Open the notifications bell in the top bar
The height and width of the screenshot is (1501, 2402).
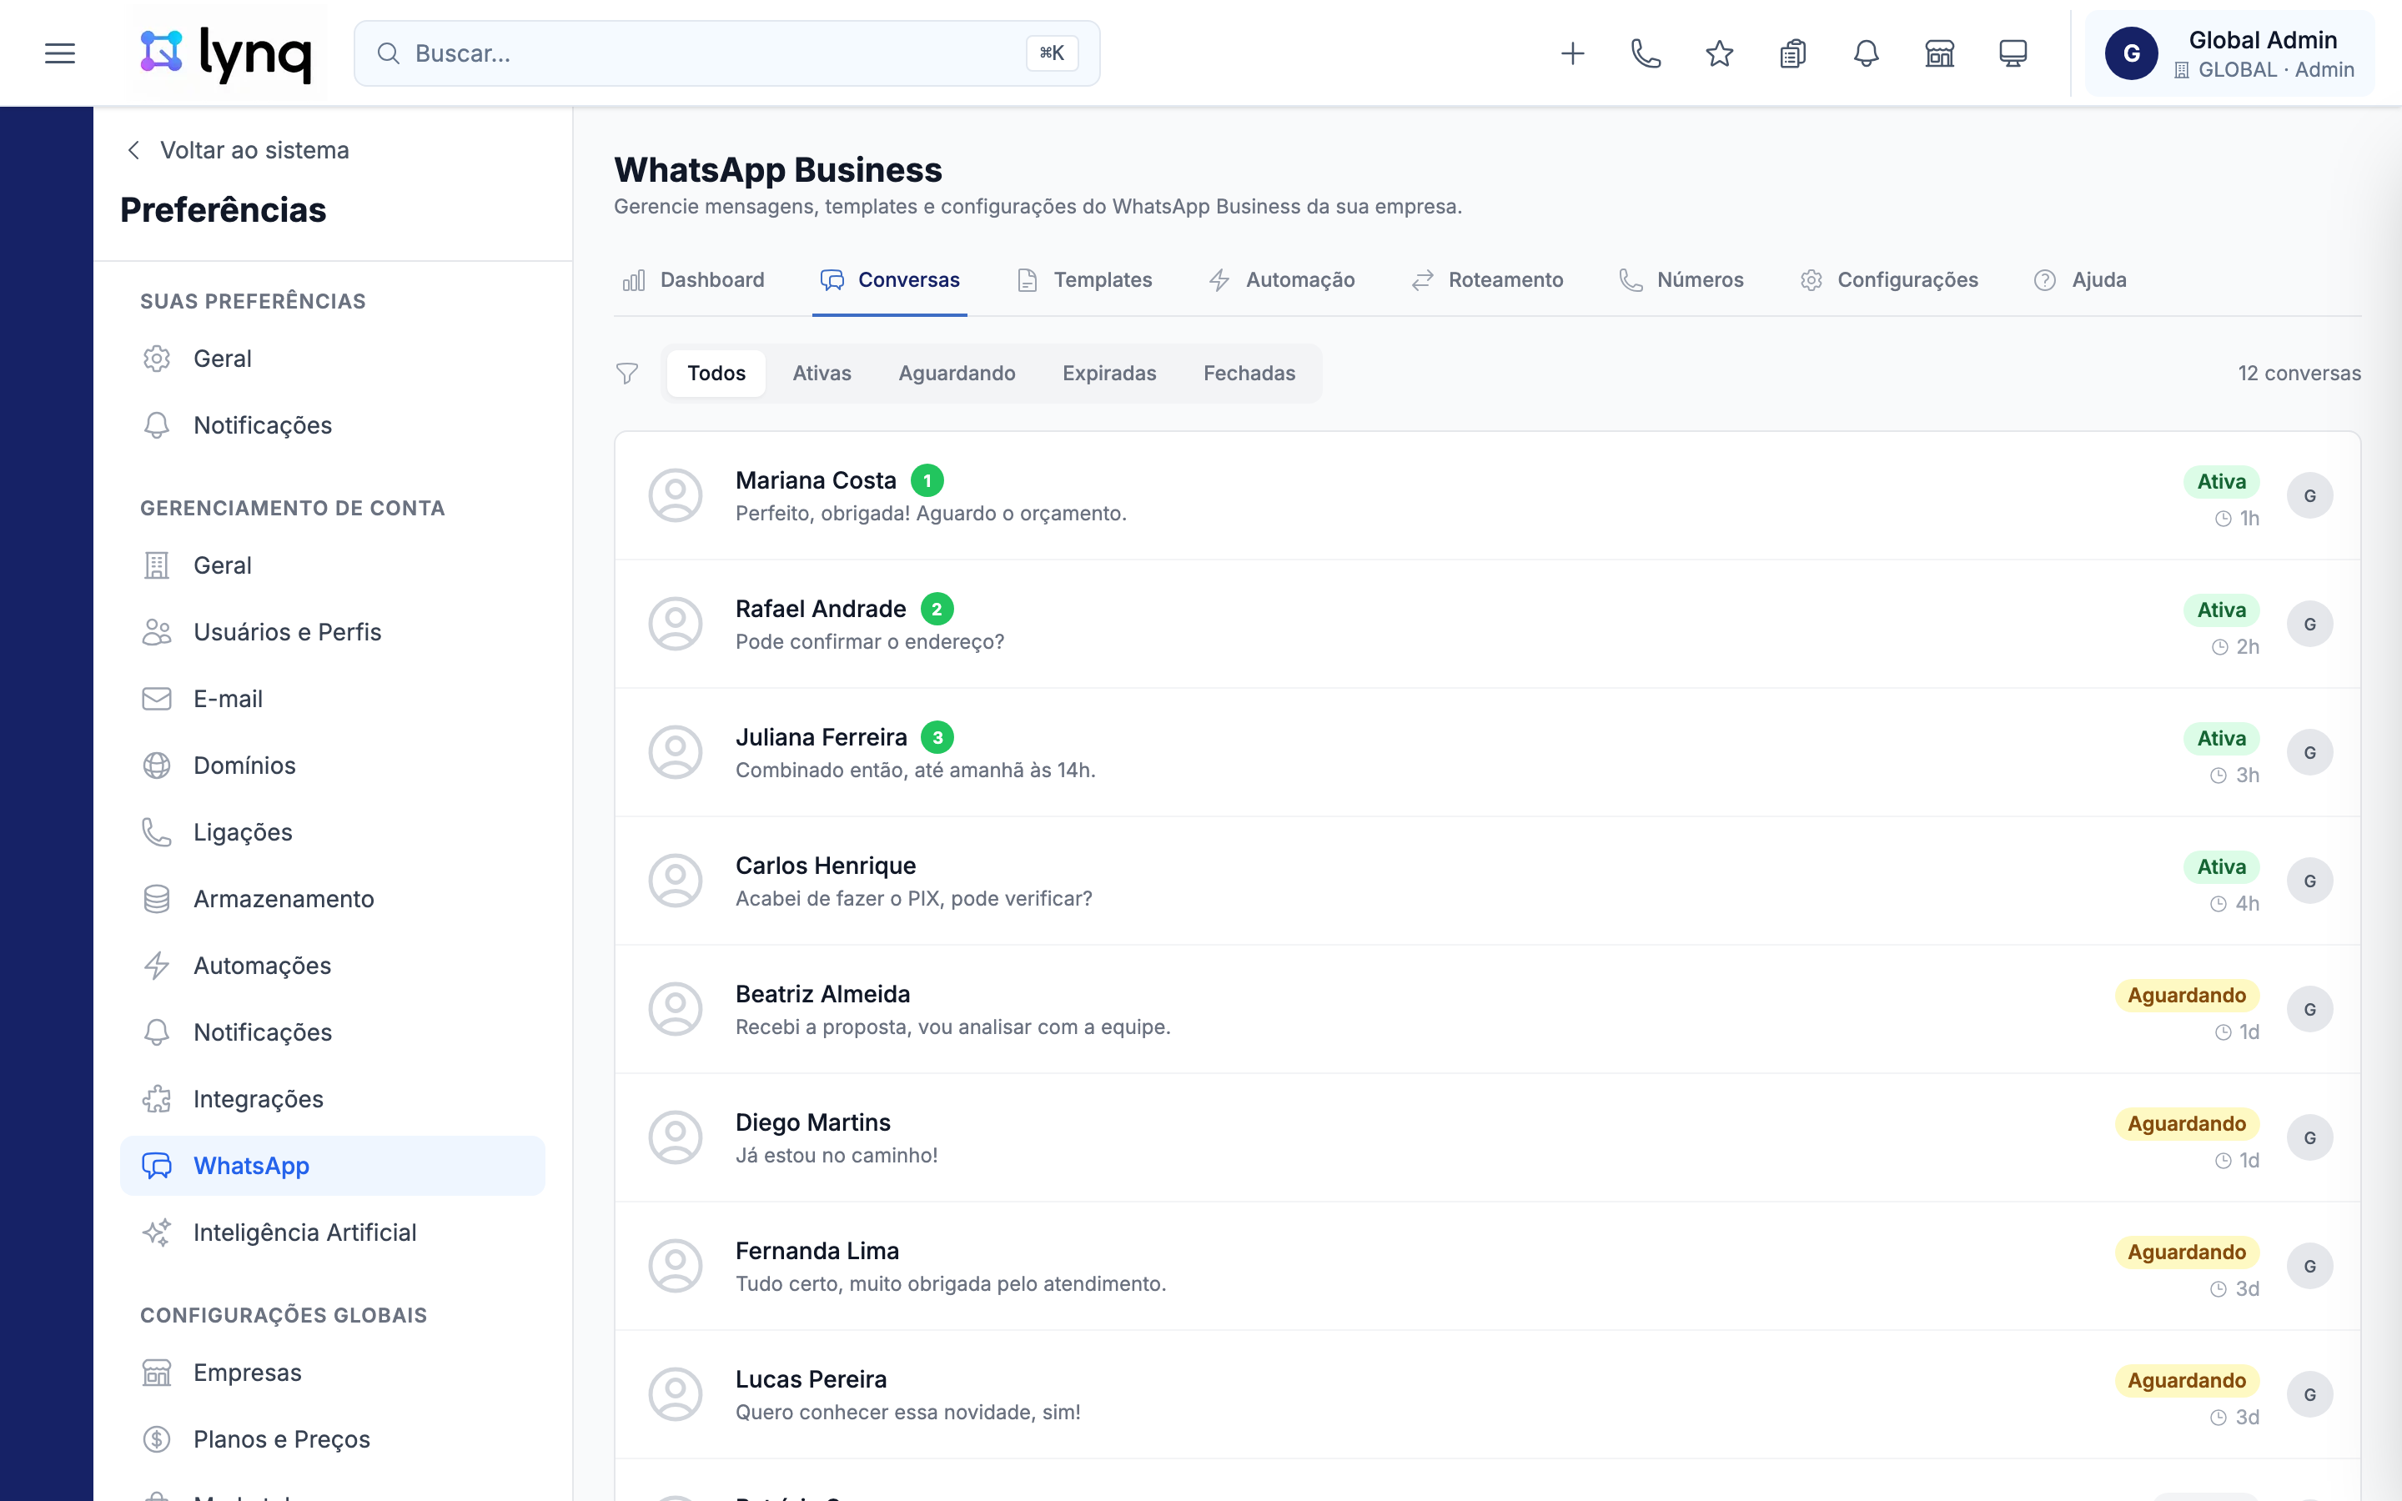click(1866, 53)
